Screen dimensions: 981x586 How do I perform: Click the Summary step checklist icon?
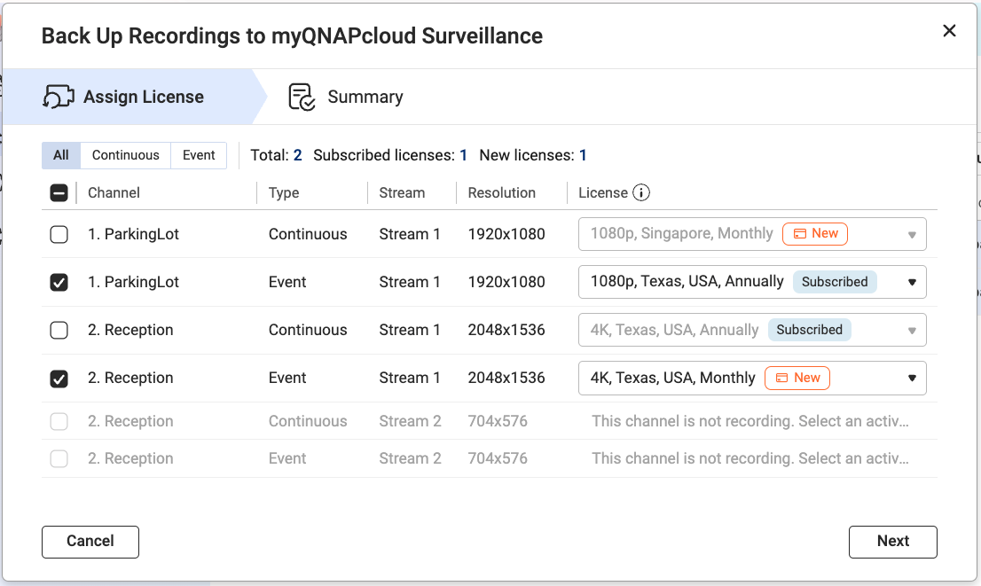click(302, 97)
